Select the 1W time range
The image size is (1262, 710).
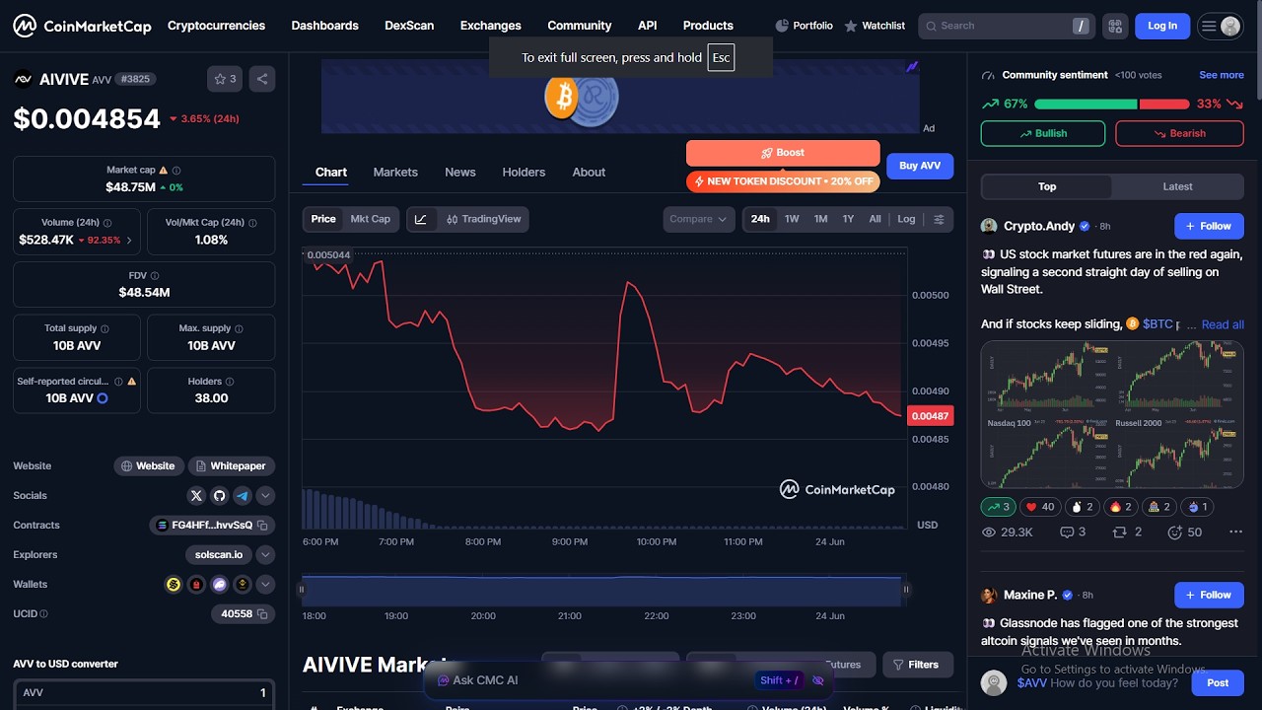coord(792,219)
